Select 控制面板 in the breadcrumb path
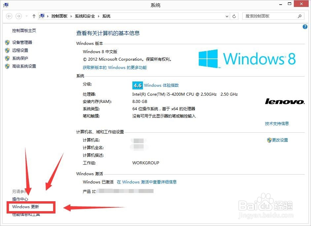The image size is (311, 226). click(x=59, y=16)
